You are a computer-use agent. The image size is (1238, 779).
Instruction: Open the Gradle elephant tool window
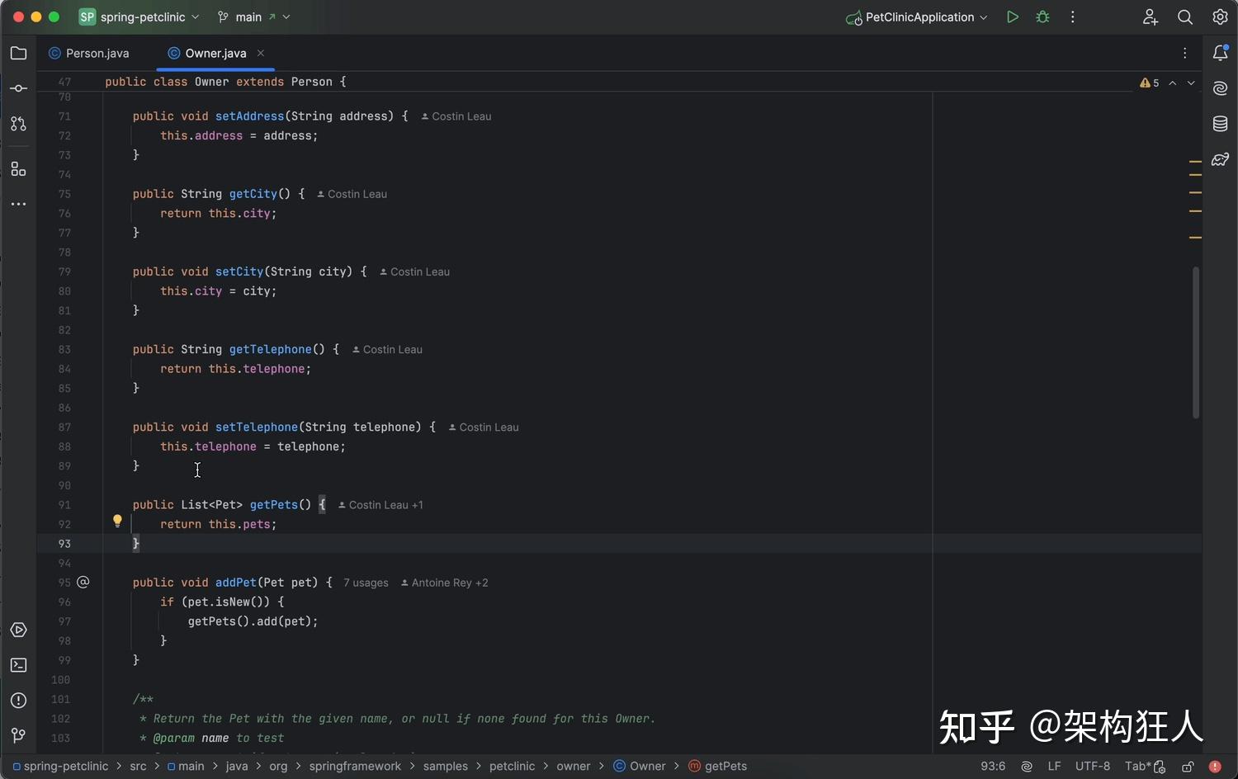point(1220,159)
